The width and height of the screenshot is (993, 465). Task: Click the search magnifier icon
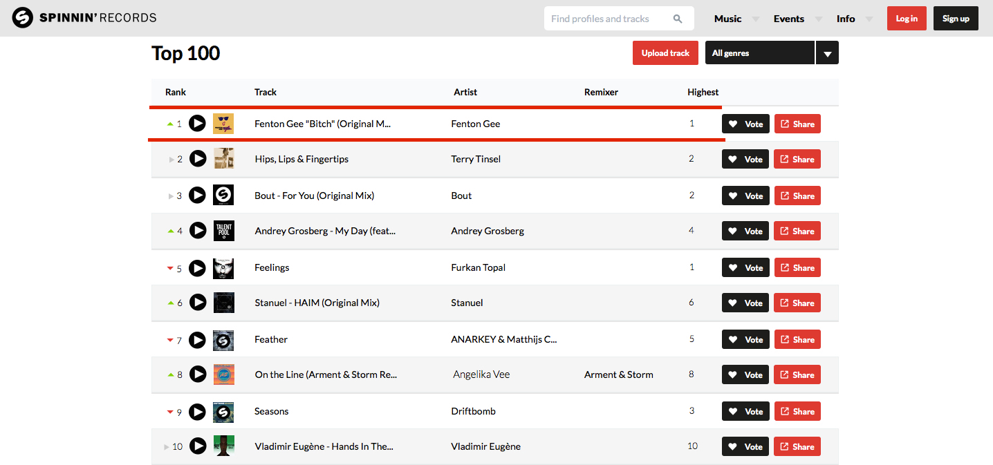tap(678, 19)
